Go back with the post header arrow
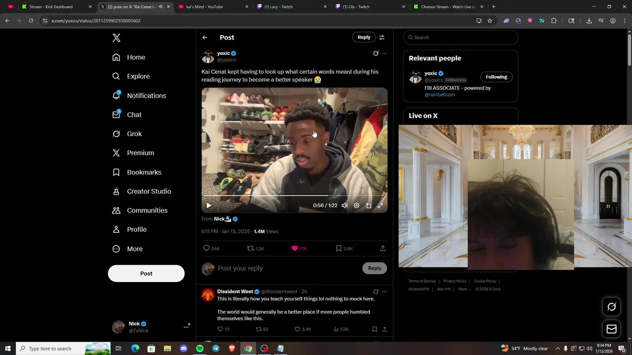The height and width of the screenshot is (355, 632). point(204,37)
